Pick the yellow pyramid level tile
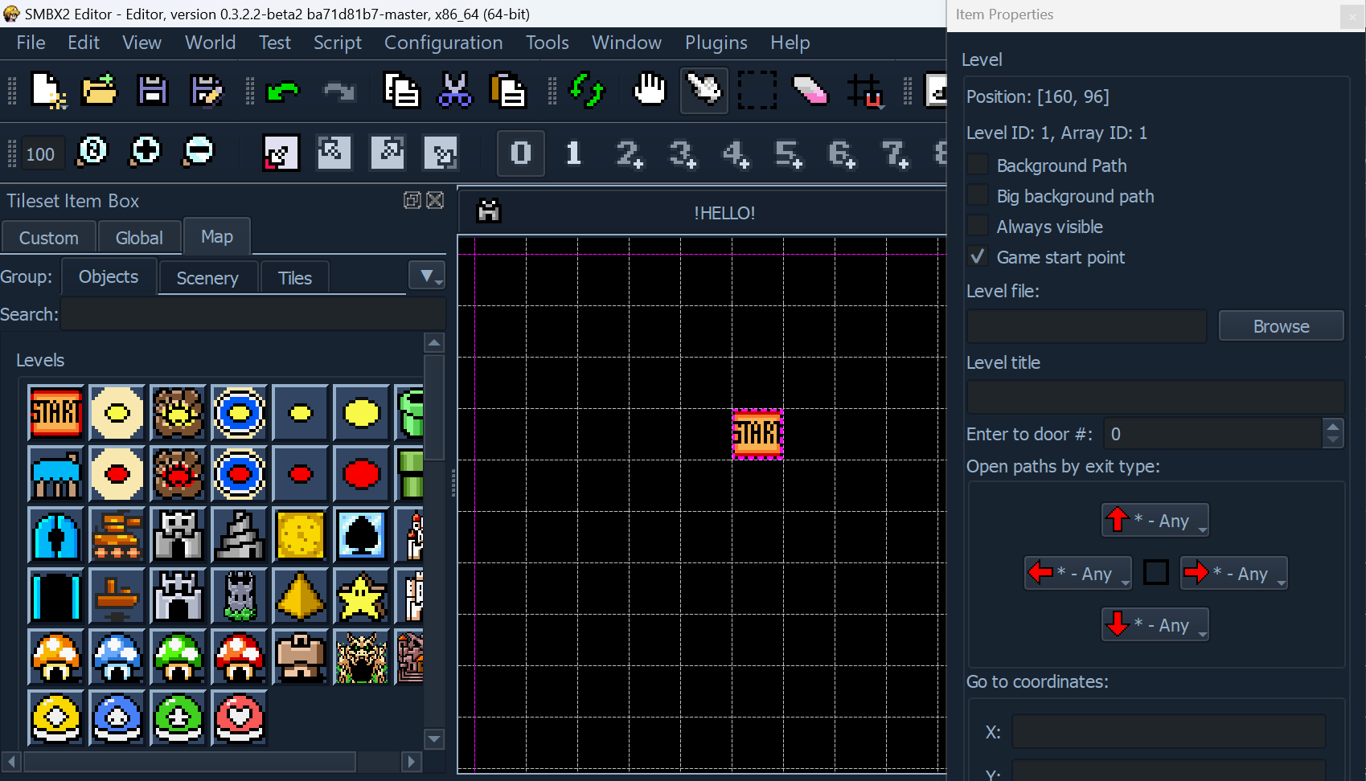The height and width of the screenshot is (781, 1366). click(300, 596)
